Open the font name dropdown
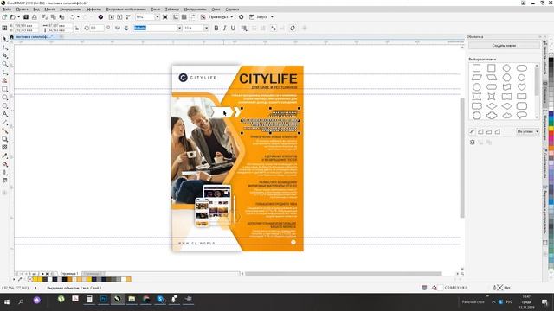Screen dimensions: 554x311 179,28
